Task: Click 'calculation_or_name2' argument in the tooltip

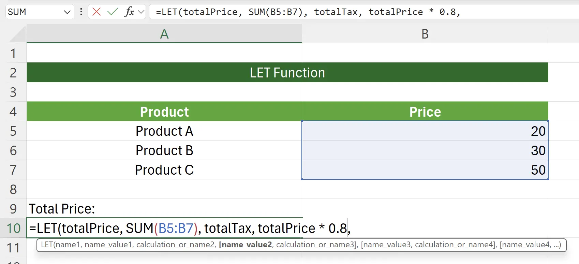Action: (x=176, y=245)
